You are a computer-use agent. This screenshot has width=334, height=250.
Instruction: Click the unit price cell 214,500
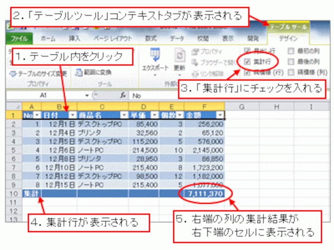(x=144, y=150)
